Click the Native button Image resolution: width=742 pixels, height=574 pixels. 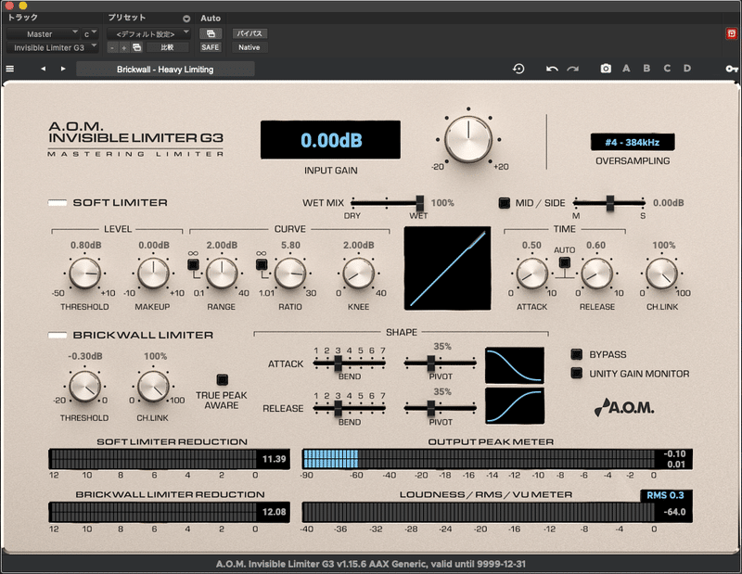[249, 47]
